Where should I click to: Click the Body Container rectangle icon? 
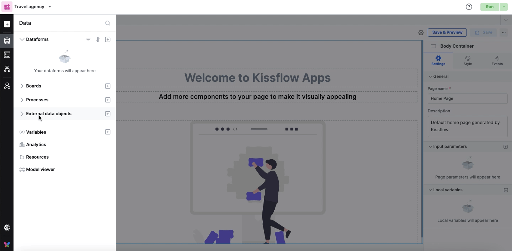coord(433,46)
